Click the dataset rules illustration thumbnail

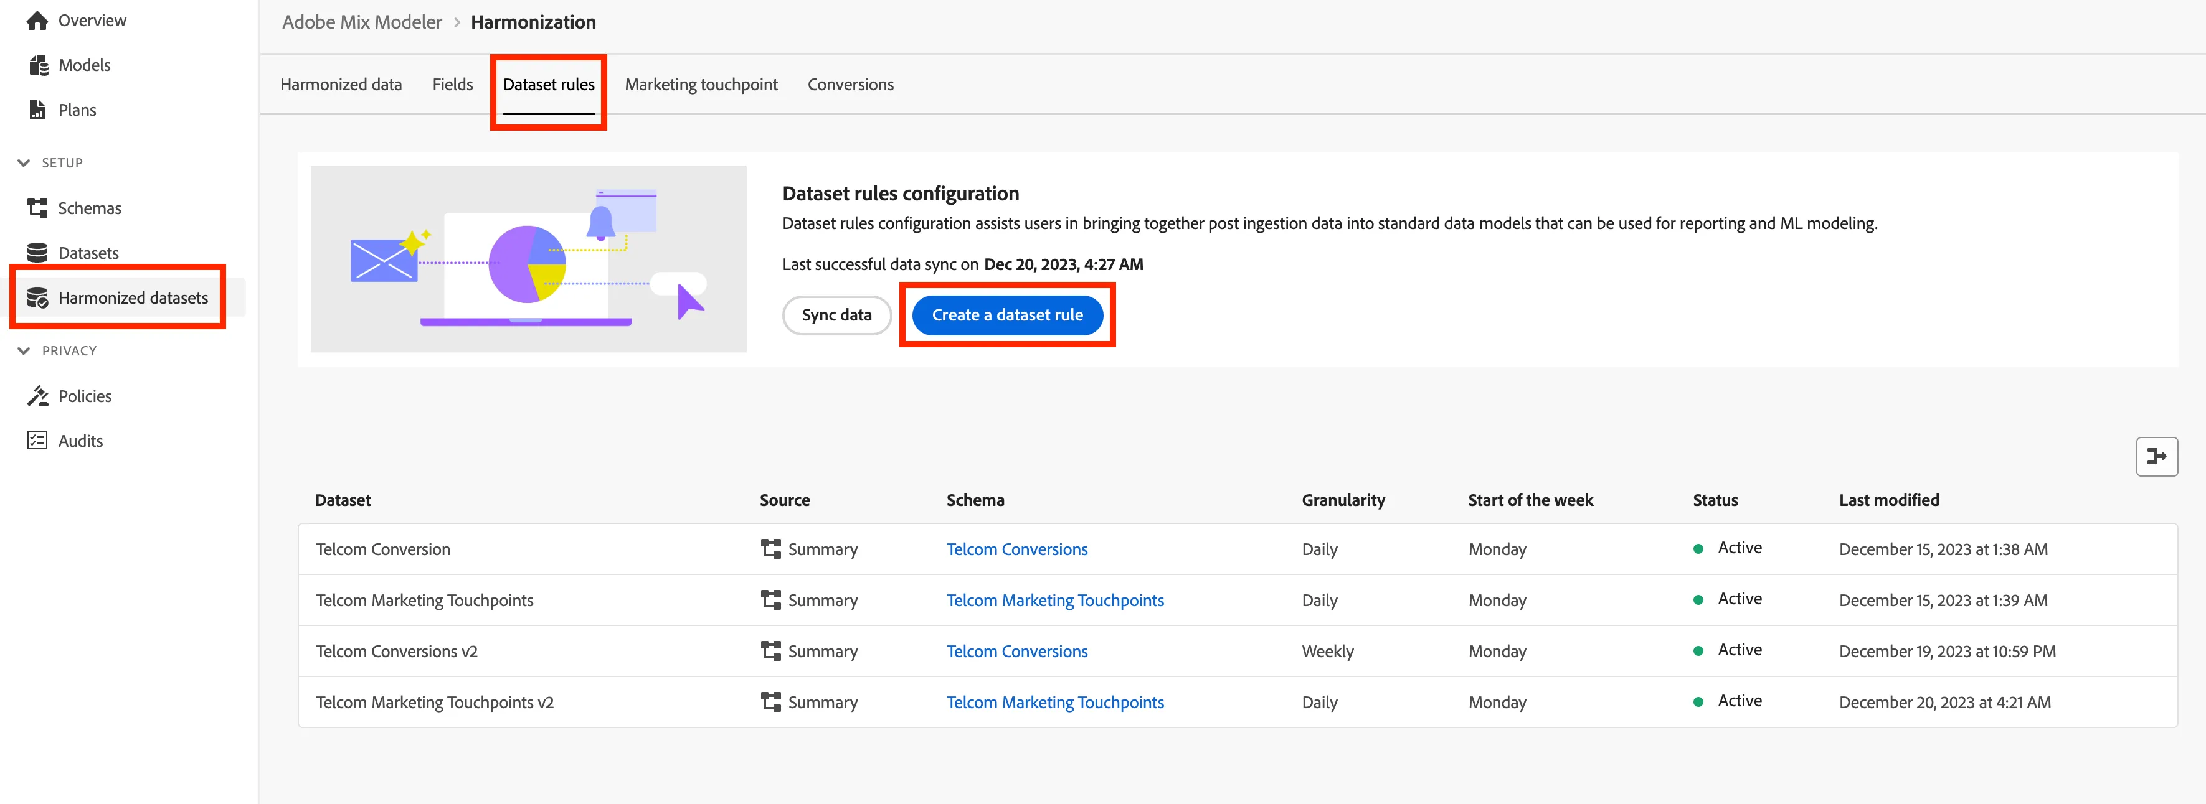[528, 258]
